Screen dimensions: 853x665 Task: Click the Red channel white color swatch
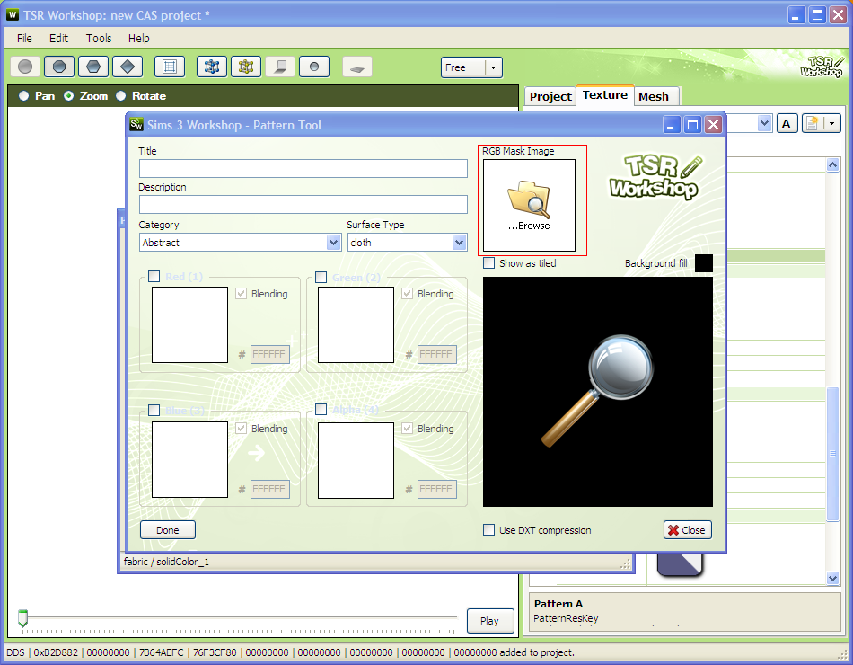(189, 324)
